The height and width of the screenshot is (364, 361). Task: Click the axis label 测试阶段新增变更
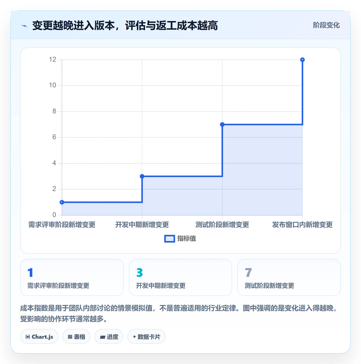point(222,225)
